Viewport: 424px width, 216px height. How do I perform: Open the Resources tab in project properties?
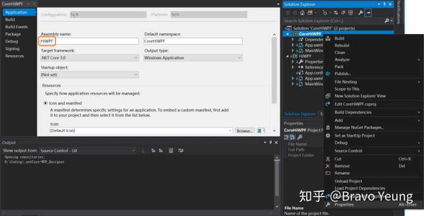point(14,56)
